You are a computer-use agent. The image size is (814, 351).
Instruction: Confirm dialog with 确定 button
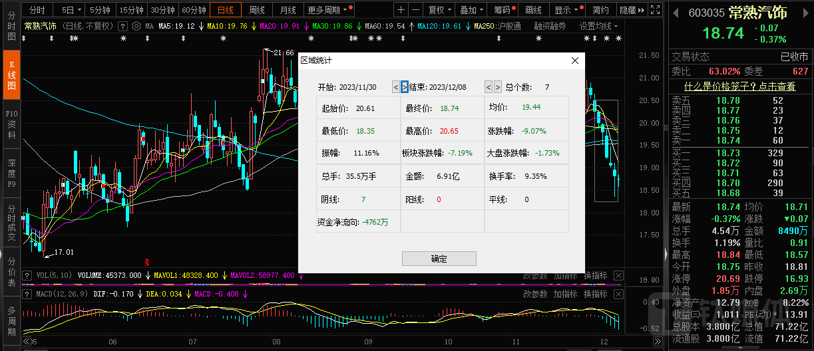pos(439,259)
